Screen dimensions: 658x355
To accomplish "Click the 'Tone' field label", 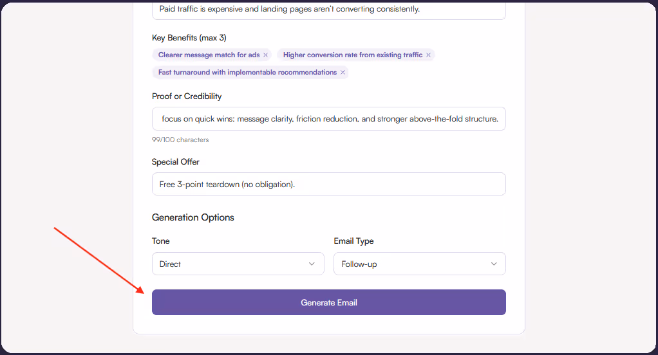I will point(161,241).
